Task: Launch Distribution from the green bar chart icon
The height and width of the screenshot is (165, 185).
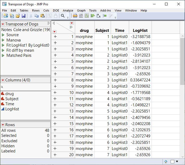Action: pyautogui.click(x=93, y=16)
